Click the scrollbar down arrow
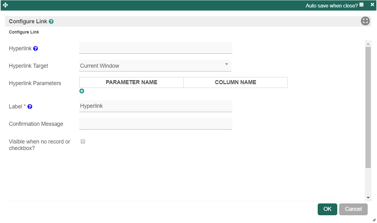Screen dimensions: 377x223 (368, 198)
